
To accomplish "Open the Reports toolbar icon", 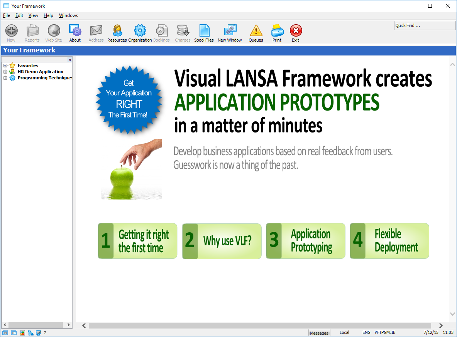I will click(32, 30).
